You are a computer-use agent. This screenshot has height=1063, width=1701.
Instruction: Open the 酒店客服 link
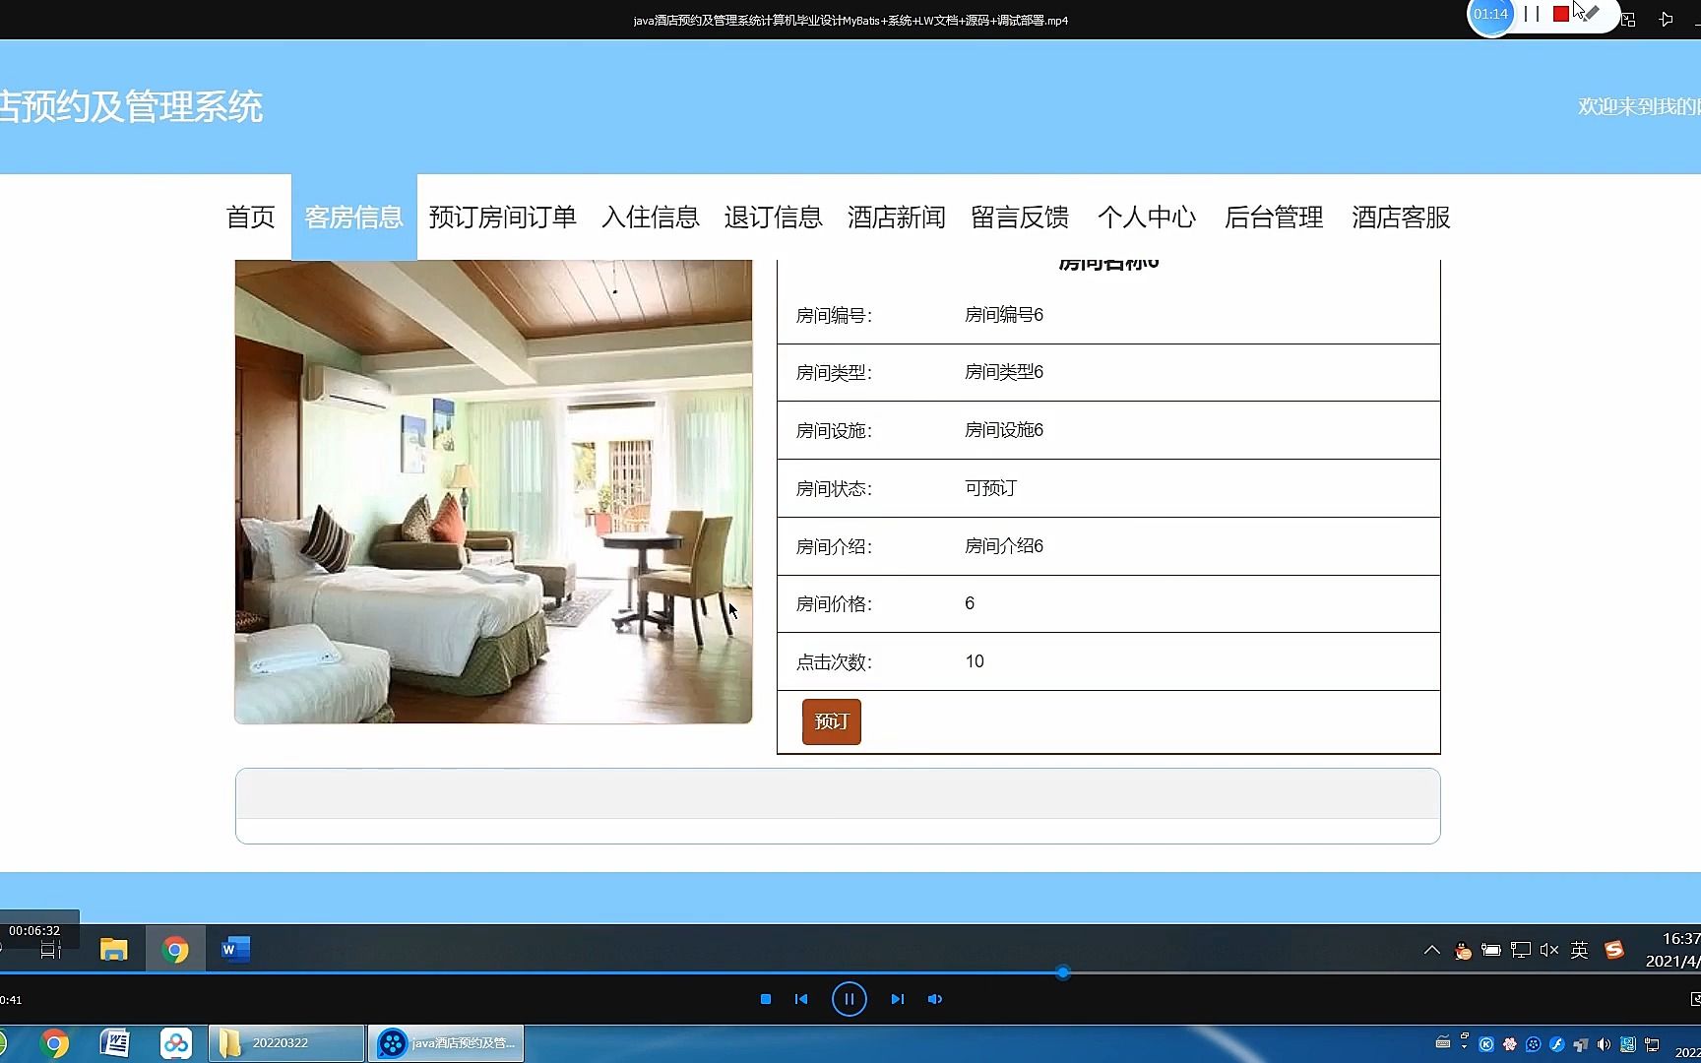pyautogui.click(x=1400, y=218)
